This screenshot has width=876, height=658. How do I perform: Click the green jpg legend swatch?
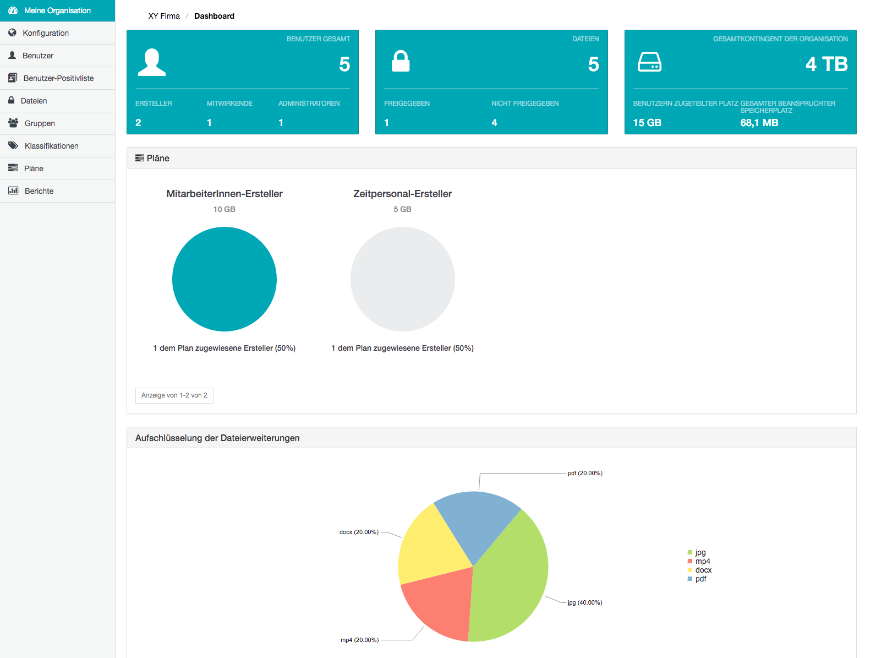click(690, 552)
